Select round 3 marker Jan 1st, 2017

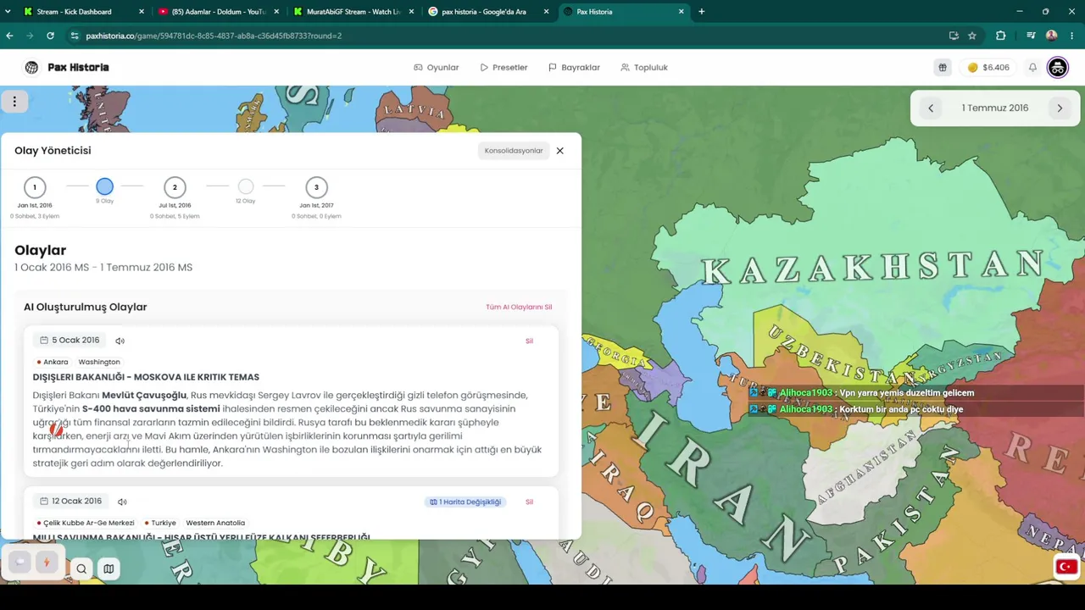coord(316,187)
